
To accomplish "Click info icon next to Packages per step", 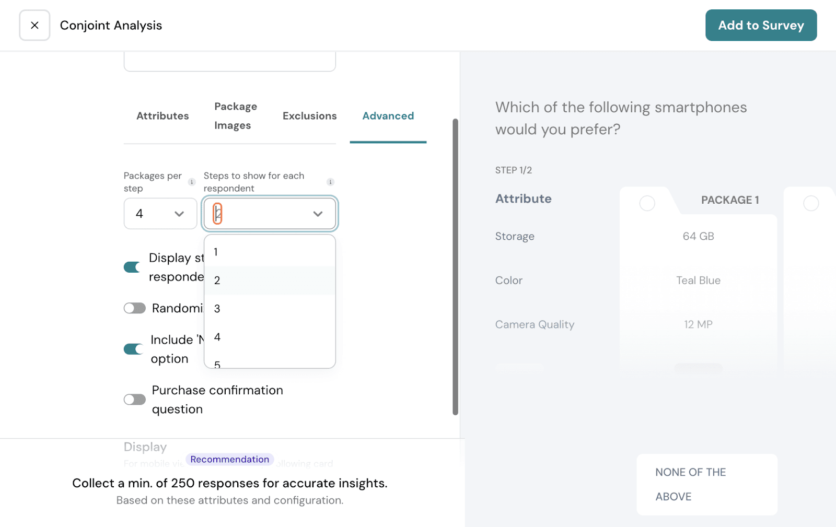I will (192, 182).
